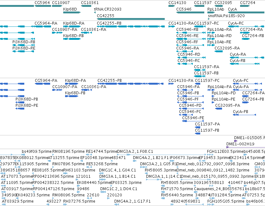The height and width of the screenshot is (206, 265).
Task: Select FGH112E03.5prime EST label
Action: pyautogui.click(x=225, y=152)
